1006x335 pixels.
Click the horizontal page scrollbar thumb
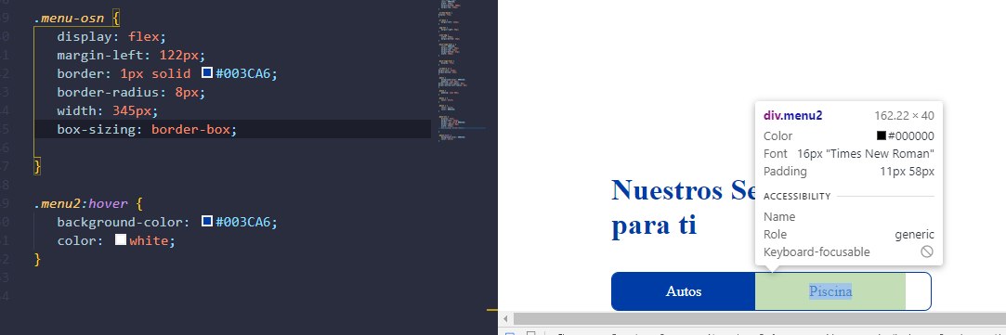(760, 319)
